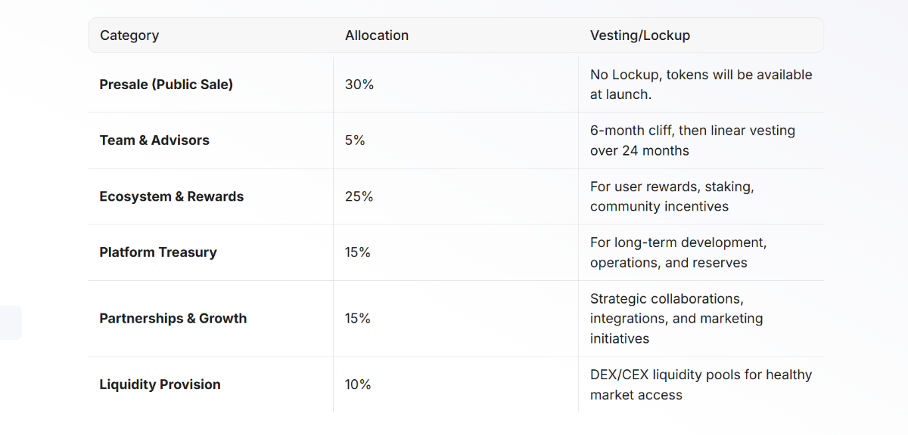Click the Allocation column header

(376, 35)
